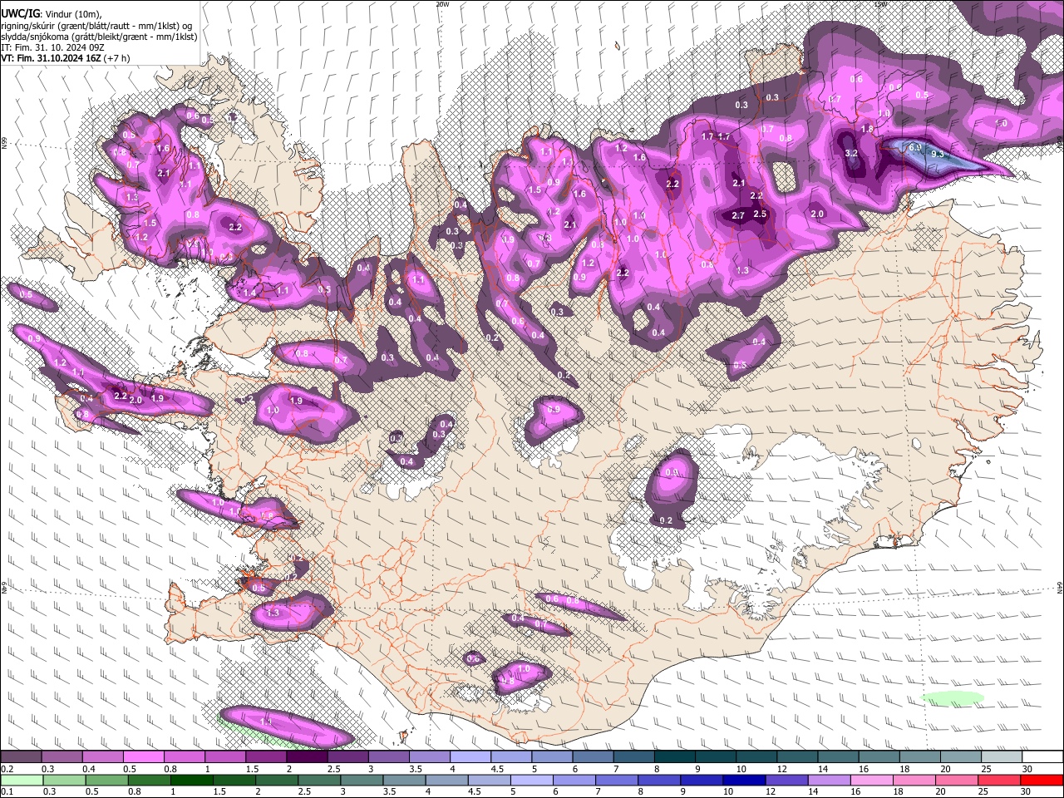Screen dimensions: 1064x798
Task: Click the teal snow-scale swatch labeled 10
Action: tap(756, 757)
